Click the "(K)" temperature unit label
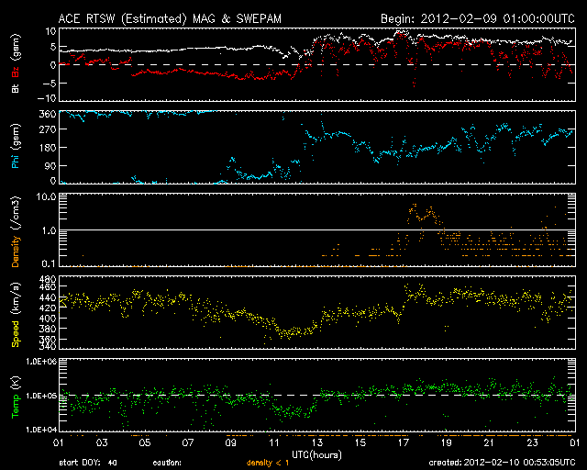This screenshot has width=587, height=470. [x=16, y=383]
